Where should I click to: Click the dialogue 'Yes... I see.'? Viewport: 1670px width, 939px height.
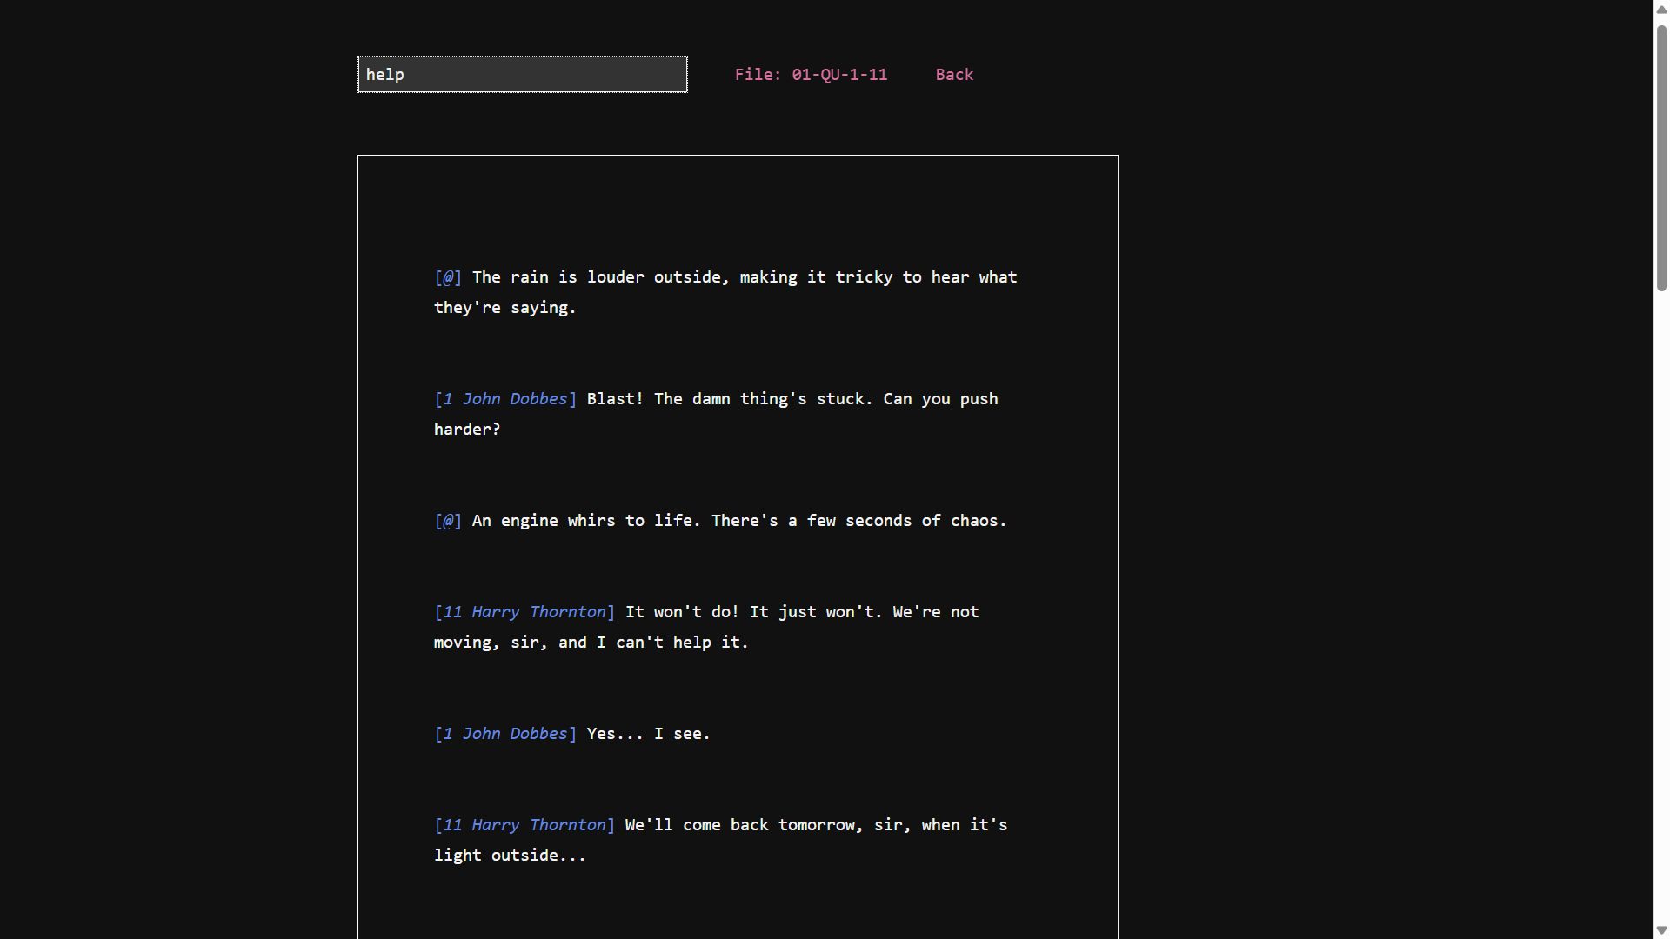647,733
